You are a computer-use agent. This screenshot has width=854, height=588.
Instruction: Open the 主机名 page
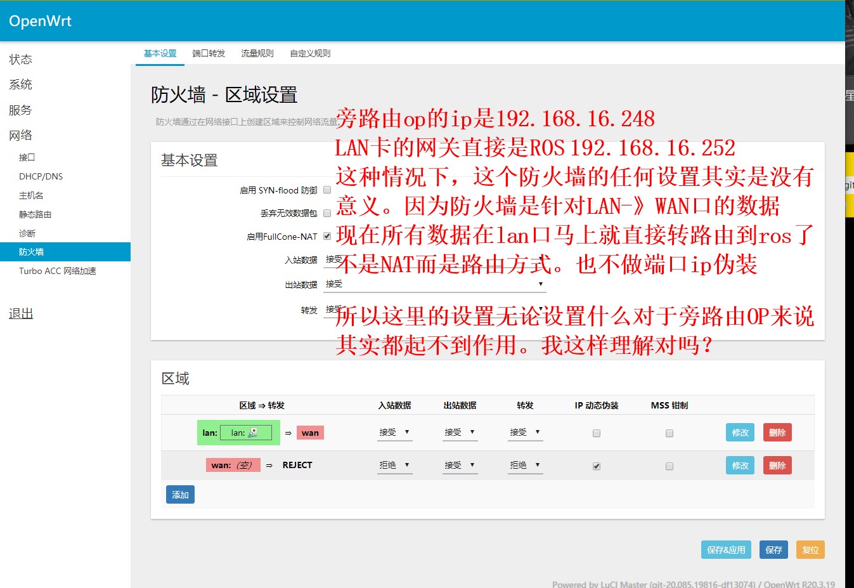(x=31, y=195)
